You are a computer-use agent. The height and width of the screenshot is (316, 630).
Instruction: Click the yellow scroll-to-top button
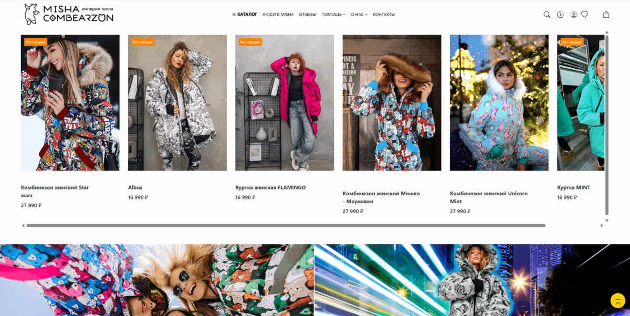click(617, 301)
